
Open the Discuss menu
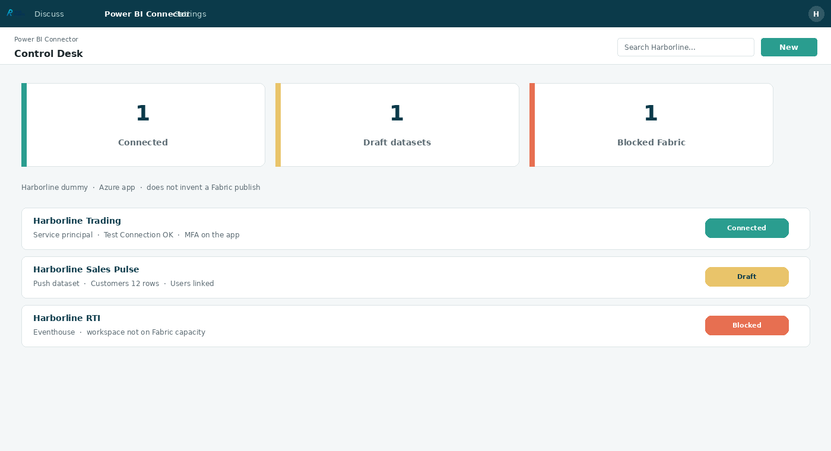[x=49, y=14]
